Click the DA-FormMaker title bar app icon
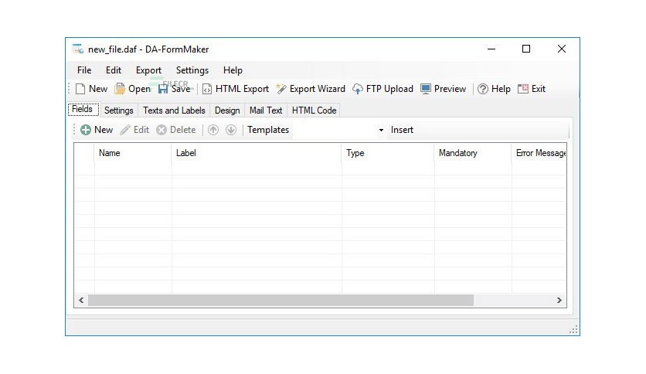Image resolution: width=646 pixels, height=374 pixels. pos(78,49)
